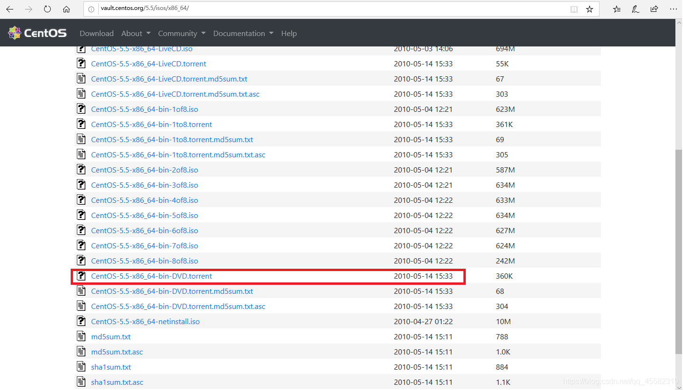The image size is (683, 390).
Task: Open the favorites hub icon
Action: click(x=617, y=9)
